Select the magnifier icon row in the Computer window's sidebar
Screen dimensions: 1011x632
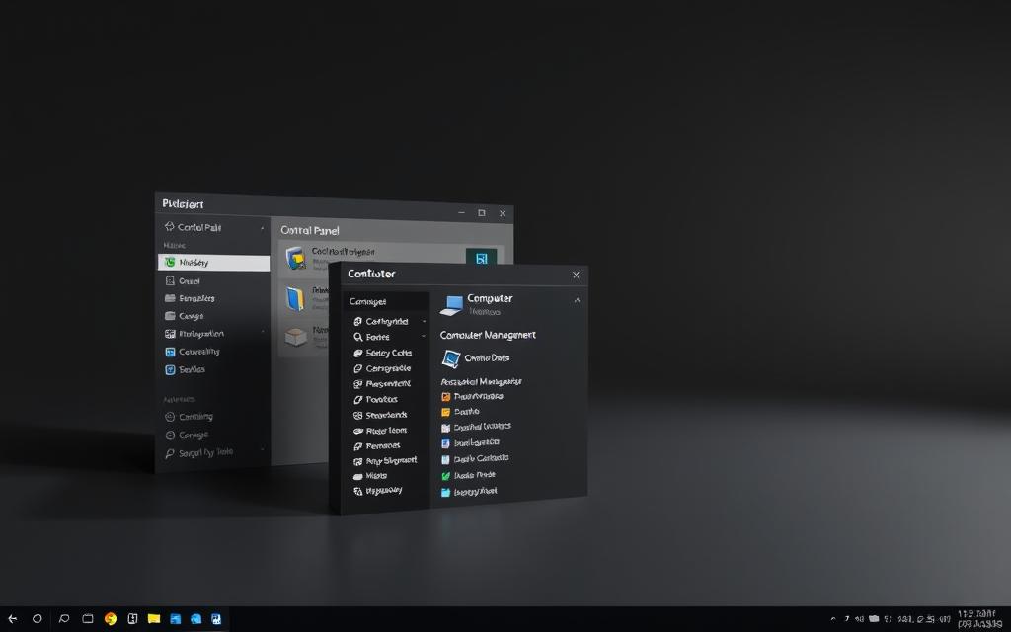(x=371, y=337)
